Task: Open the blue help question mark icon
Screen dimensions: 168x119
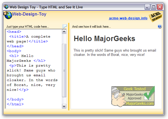Action: click(160, 26)
